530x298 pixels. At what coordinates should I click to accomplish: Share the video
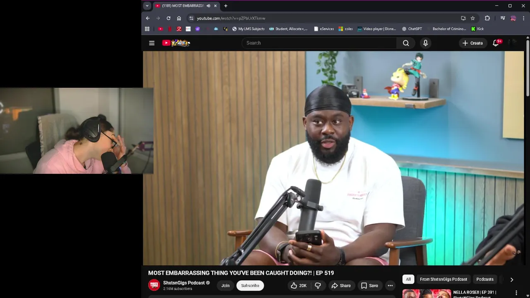[341, 286]
